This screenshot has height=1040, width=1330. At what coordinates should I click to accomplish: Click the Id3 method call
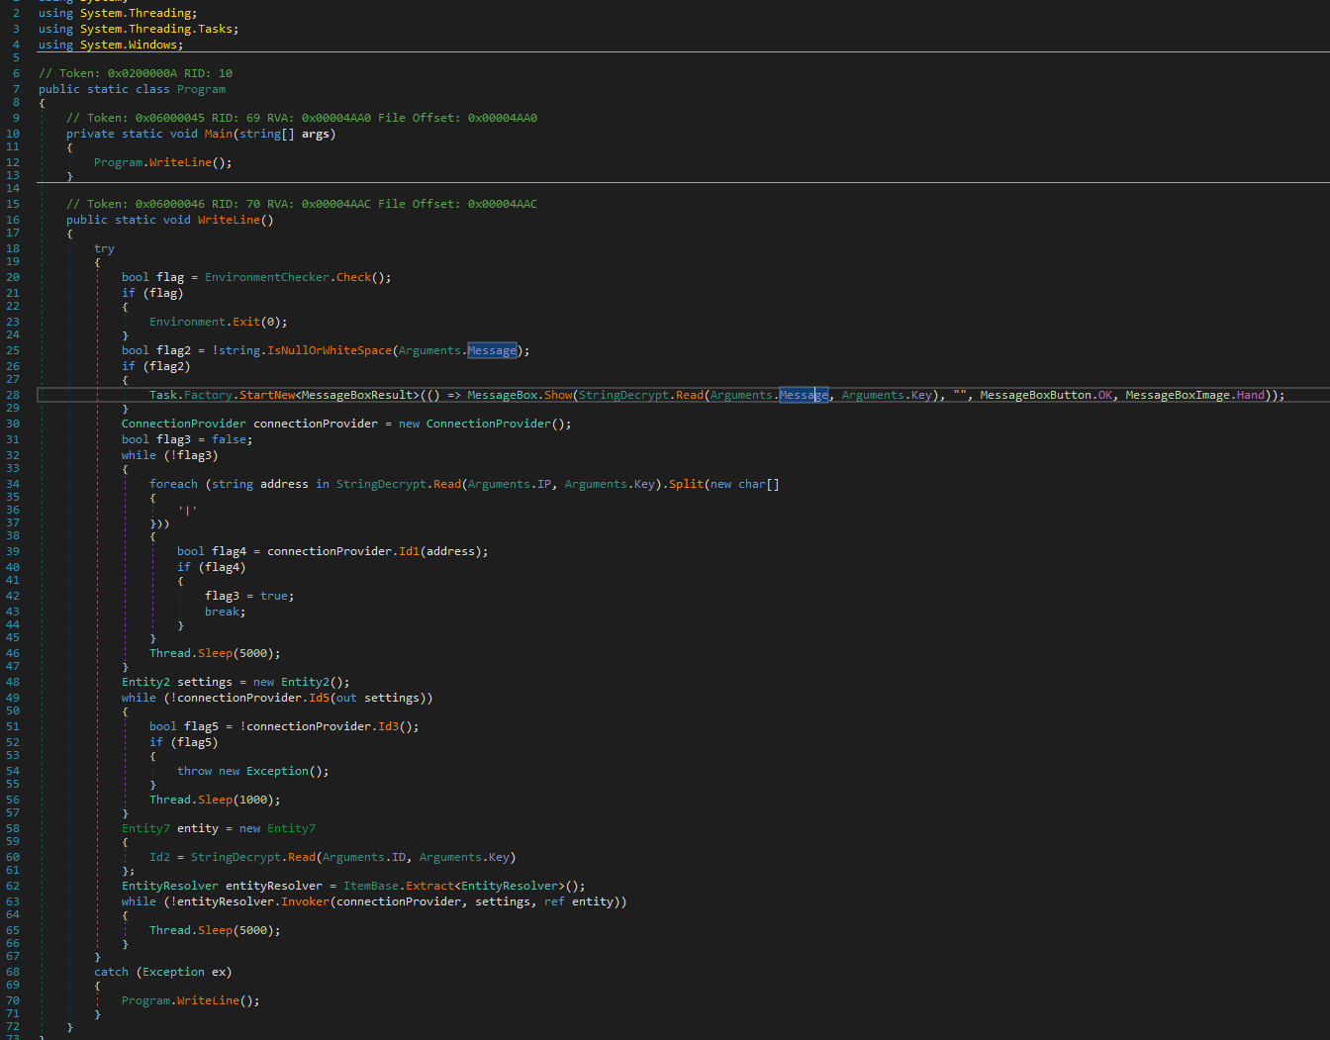(x=388, y=726)
